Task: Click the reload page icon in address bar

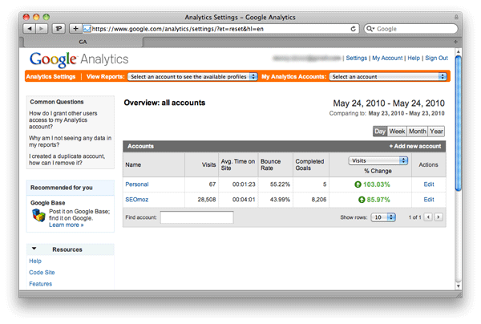Action: (354, 28)
